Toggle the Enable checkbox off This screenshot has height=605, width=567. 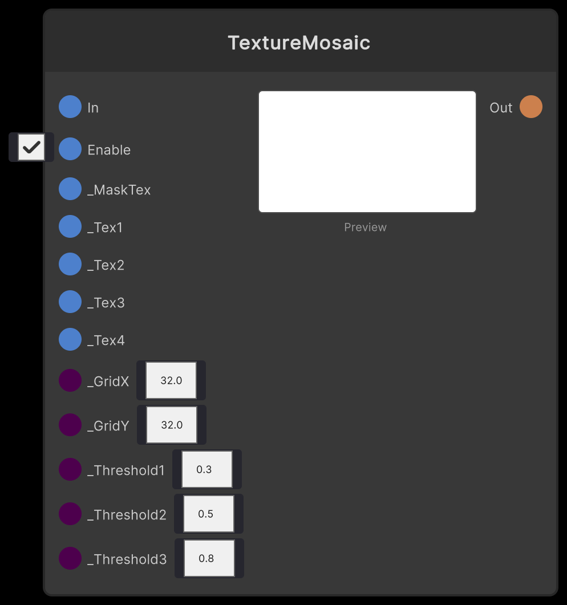31,147
